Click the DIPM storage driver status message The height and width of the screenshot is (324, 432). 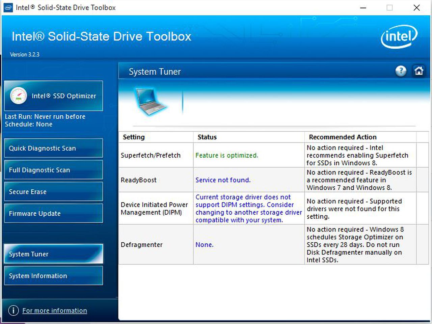click(249, 209)
